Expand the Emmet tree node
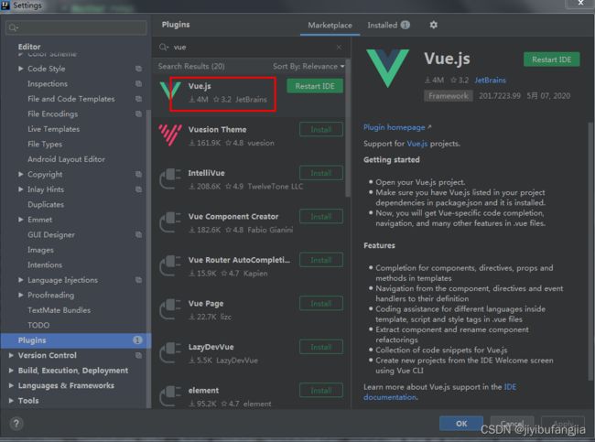Viewport: 595px width, 442px height. pyautogui.click(x=20, y=220)
